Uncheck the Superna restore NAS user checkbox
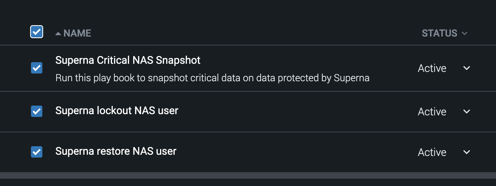Viewport: 496px width, 186px height. [37, 152]
